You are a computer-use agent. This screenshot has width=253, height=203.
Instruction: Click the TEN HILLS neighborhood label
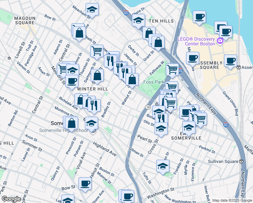[x=161, y=21]
